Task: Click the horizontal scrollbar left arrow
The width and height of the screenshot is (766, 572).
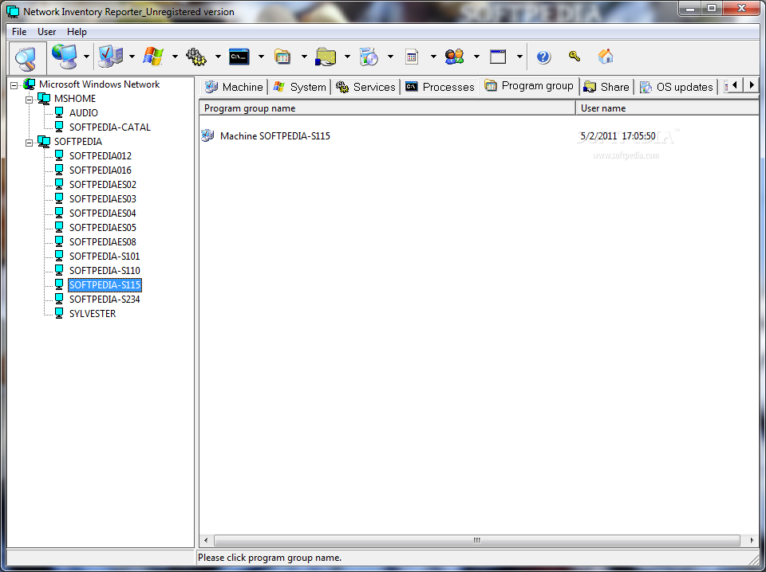Action: pyautogui.click(x=206, y=540)
